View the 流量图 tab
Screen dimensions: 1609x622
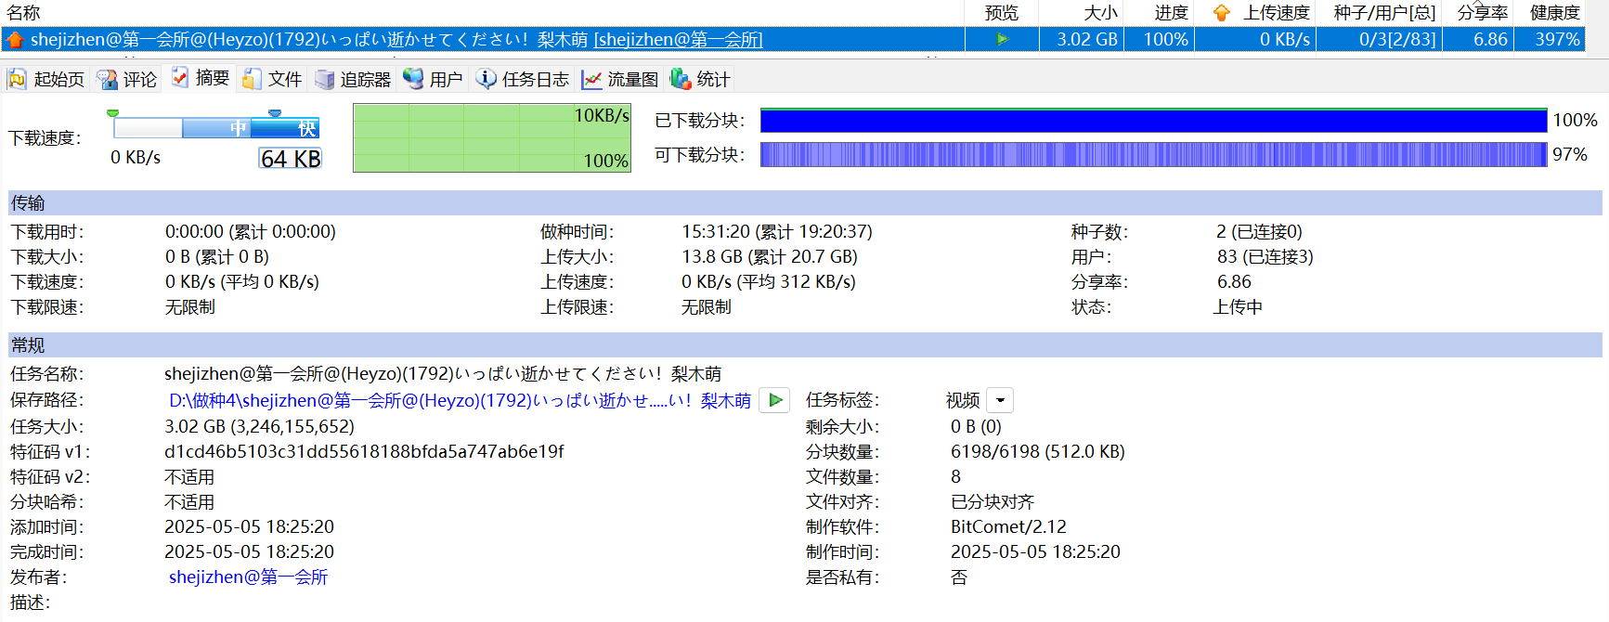(x=619, y=79)
